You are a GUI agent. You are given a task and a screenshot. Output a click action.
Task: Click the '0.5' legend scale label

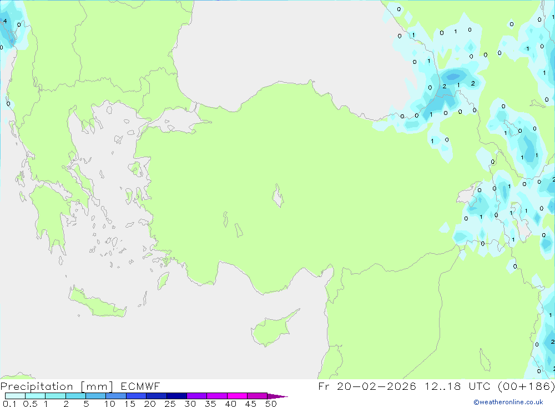30,404
